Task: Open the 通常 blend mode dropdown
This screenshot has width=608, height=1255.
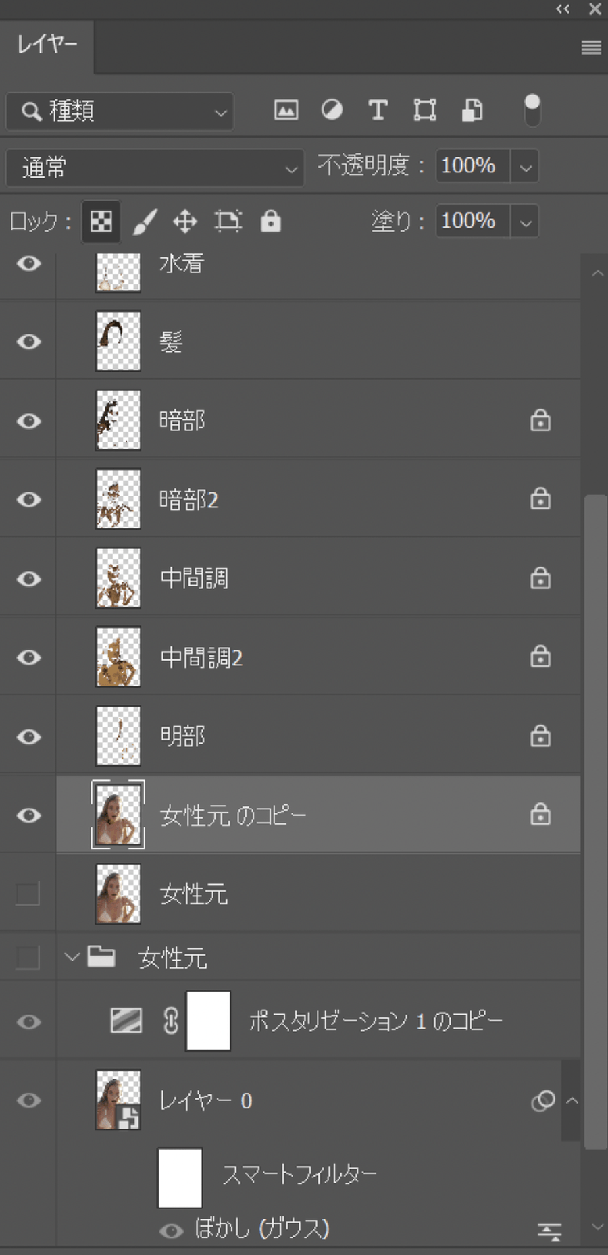Action: click(155, 168)
